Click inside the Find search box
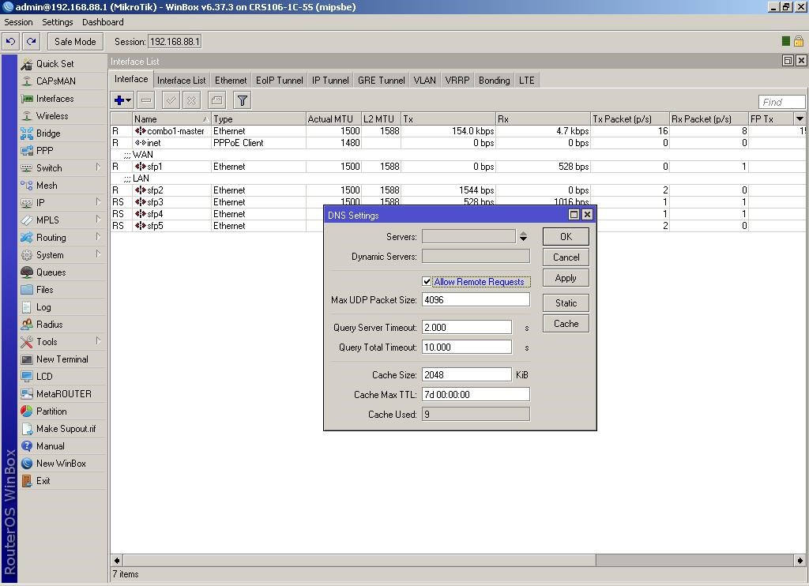Viewport: 809px width, 586px height. pyautogui.click(x=781, y=101)
